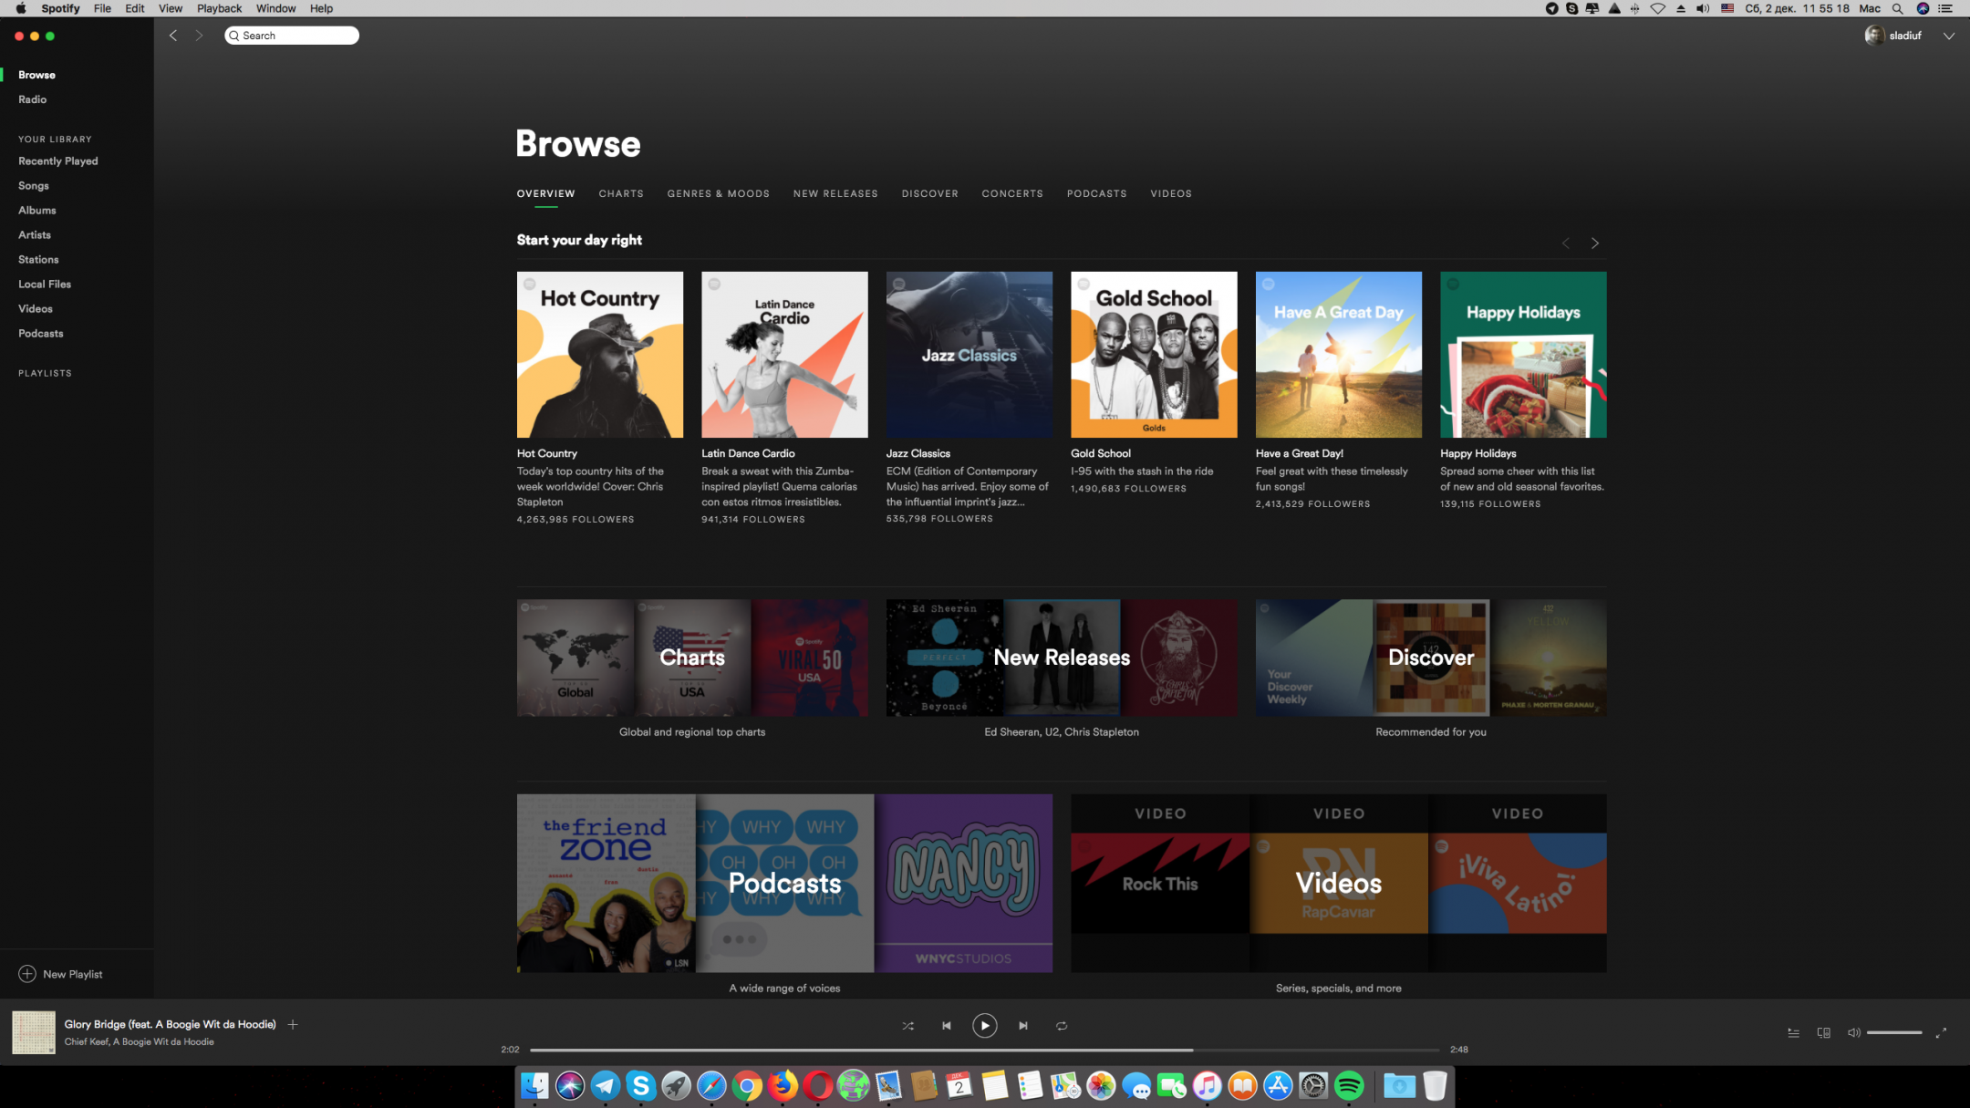Open the play queue icon
The width and height of the screenshot is (1970, 1108).
[x=1793, y=1033]
